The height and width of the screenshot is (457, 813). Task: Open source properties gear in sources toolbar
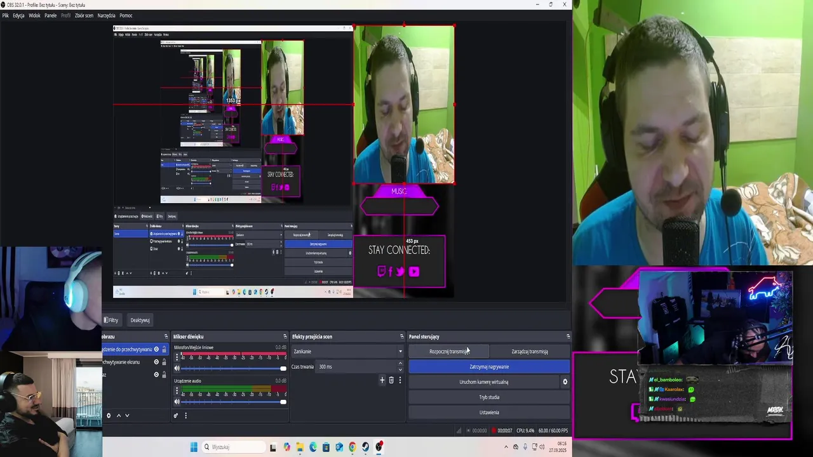(x=109, y=416)
